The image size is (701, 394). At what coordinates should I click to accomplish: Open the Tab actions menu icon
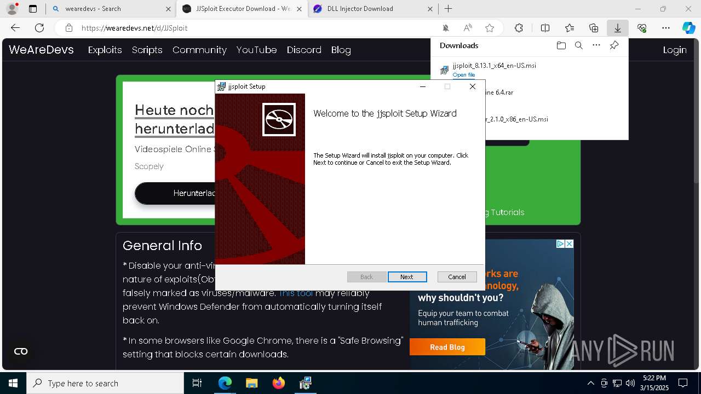(x=33, y=9)
